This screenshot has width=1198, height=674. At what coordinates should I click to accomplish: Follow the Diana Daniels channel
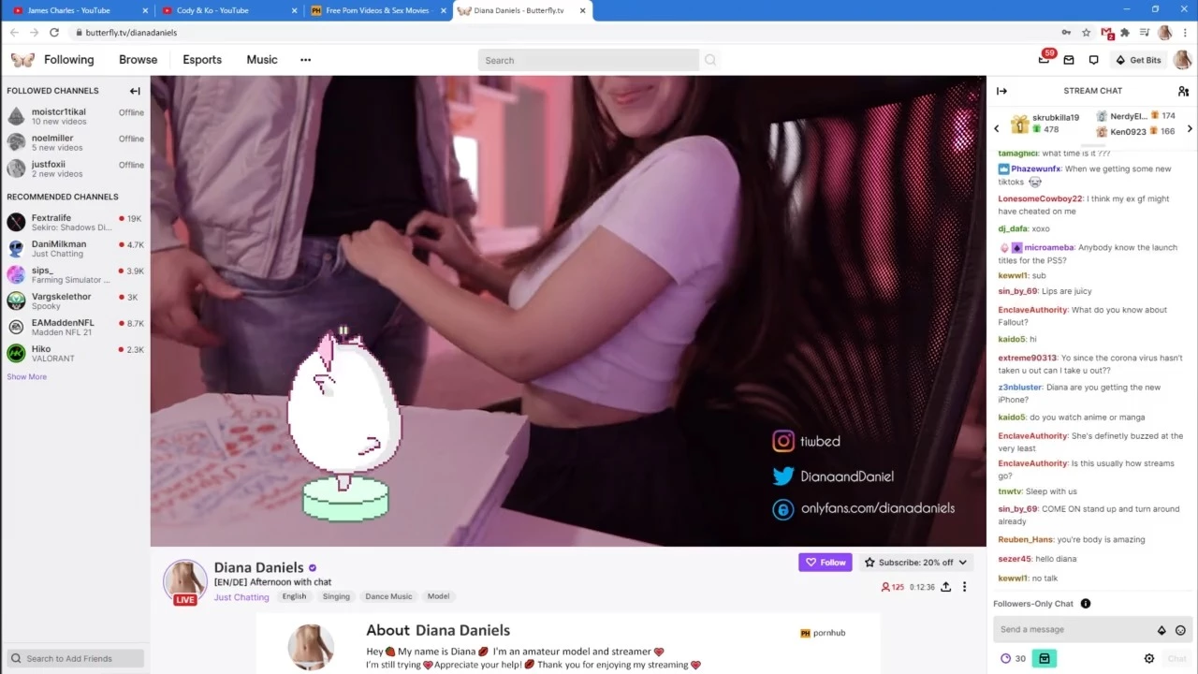coord(825,563)
